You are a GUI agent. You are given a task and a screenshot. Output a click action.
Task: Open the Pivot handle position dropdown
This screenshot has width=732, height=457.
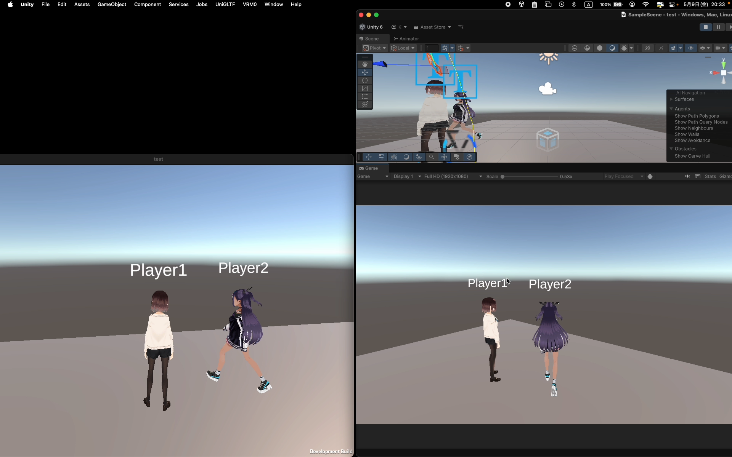[x=375, y=48]
